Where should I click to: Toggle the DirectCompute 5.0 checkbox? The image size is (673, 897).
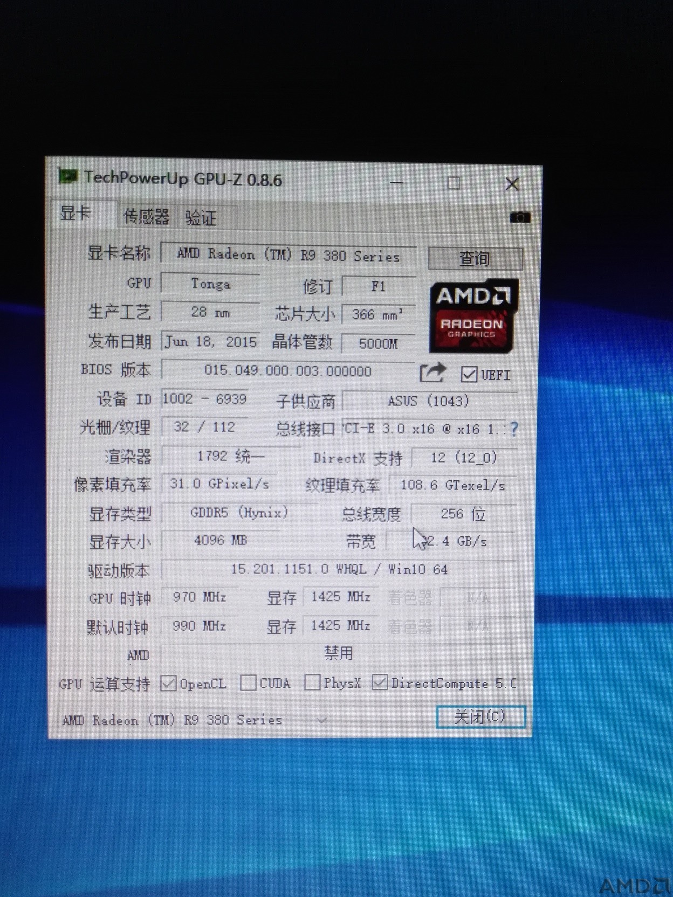[380, 682]
